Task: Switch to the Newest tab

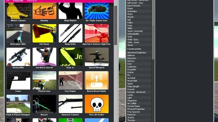Action: coord(32,1)
